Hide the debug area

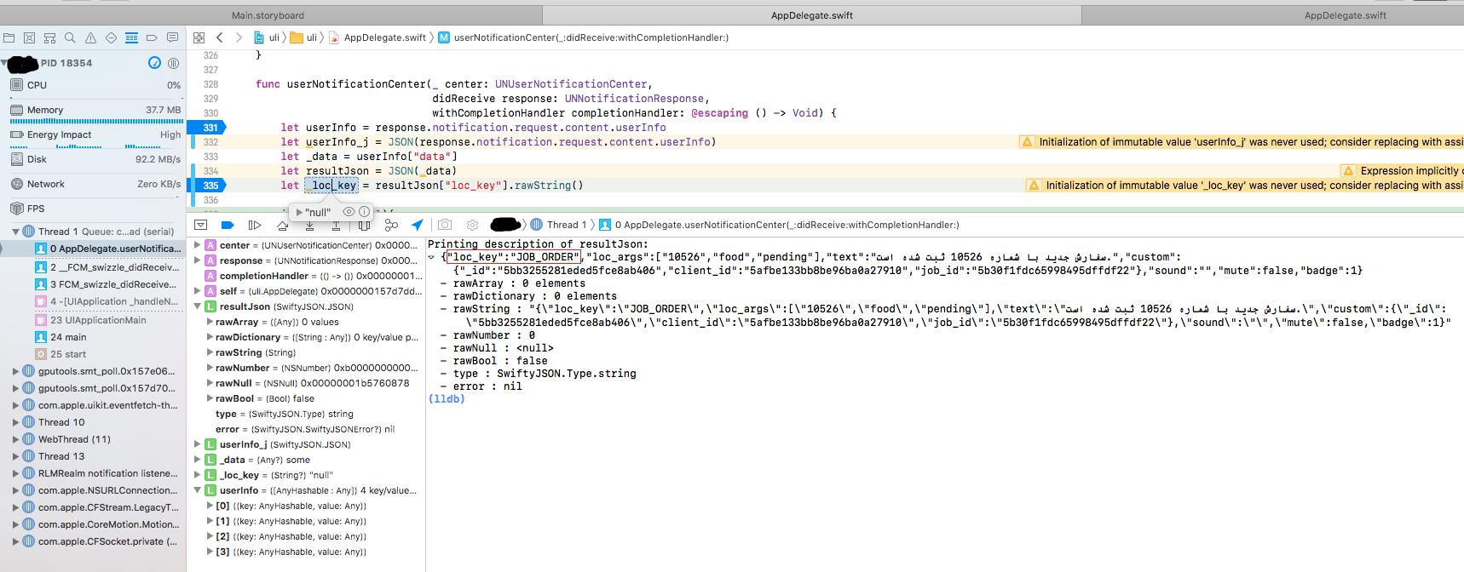tap(201, 225)
